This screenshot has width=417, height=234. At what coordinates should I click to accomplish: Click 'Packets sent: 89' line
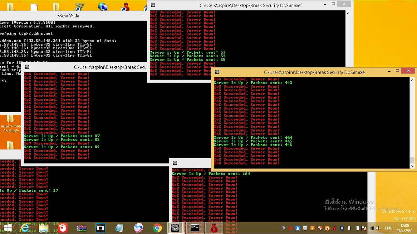pos(62,147)
